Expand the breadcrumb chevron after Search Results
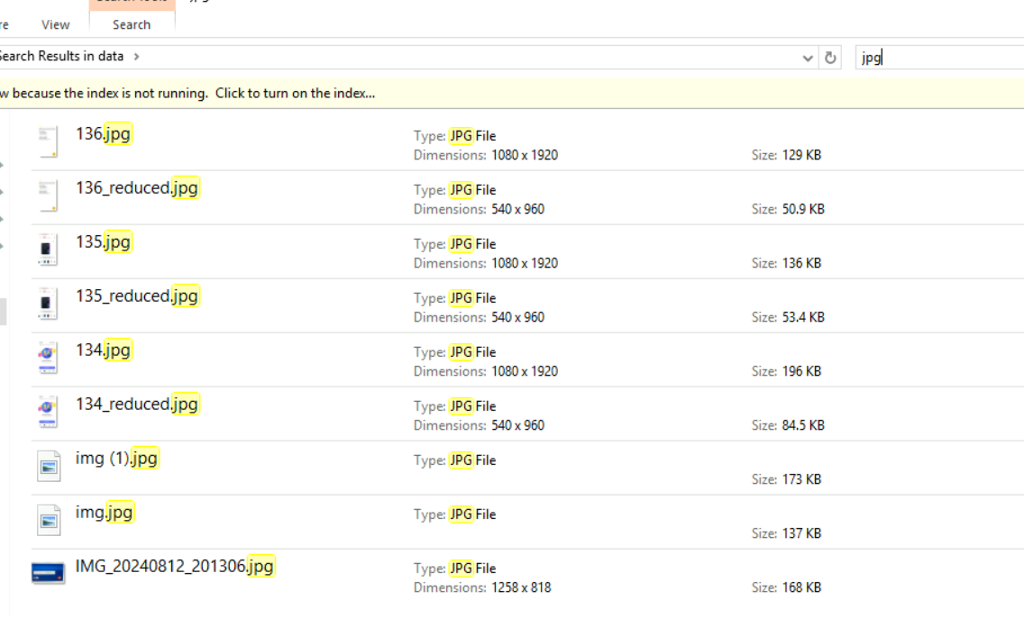The width and height of the screenshot is (1024, 637). 136,56
